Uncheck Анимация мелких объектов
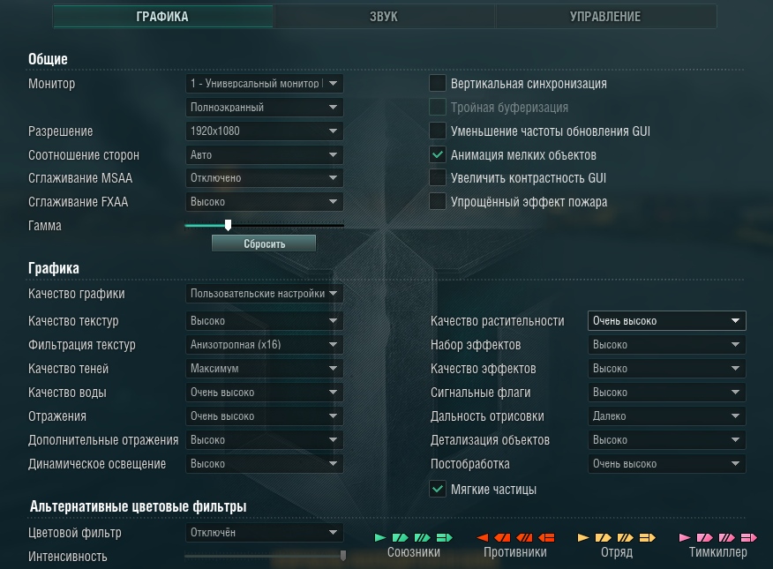 (438, 154)
